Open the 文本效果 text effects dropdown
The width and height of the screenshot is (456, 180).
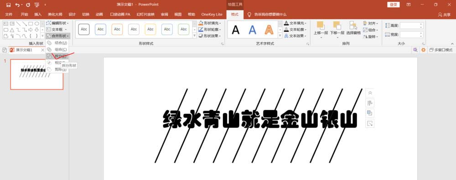295,36
